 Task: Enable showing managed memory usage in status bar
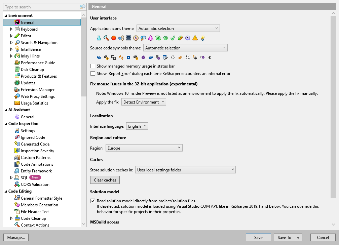pos(93,66)
